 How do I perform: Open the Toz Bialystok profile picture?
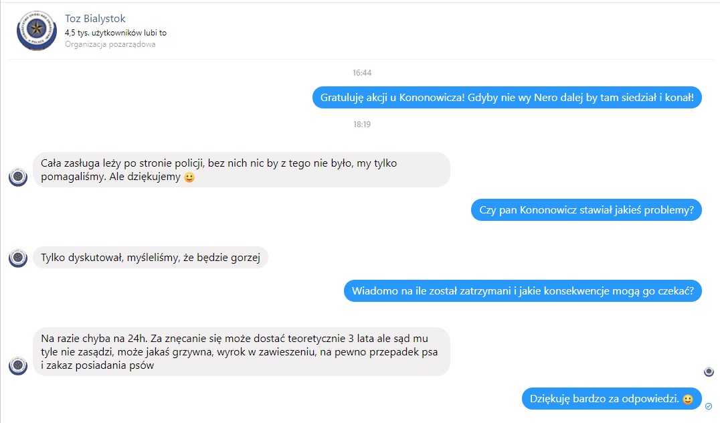point(36,30)
